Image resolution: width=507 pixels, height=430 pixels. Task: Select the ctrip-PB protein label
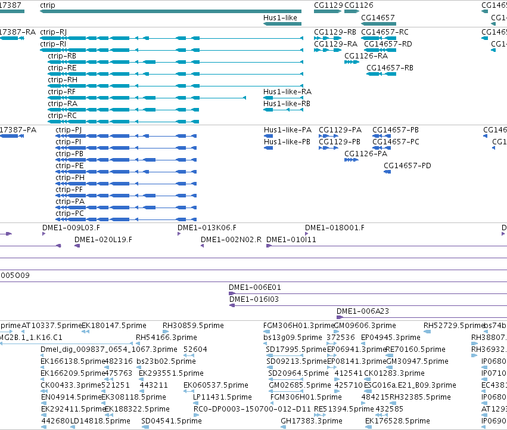tap(70, 154)
